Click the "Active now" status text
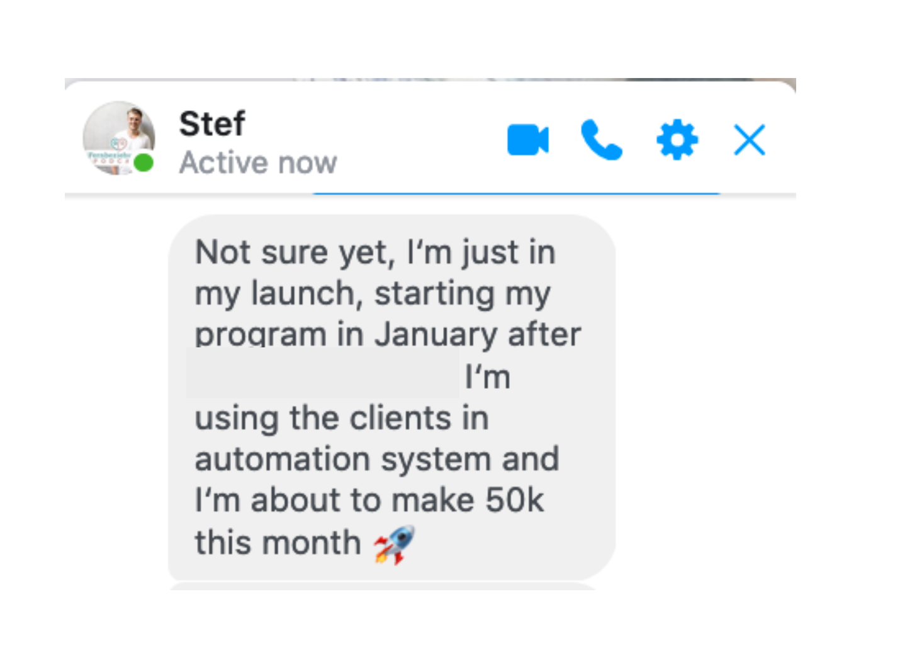The height and width of the screenshot is (662, 900). (x=258, y=163)
